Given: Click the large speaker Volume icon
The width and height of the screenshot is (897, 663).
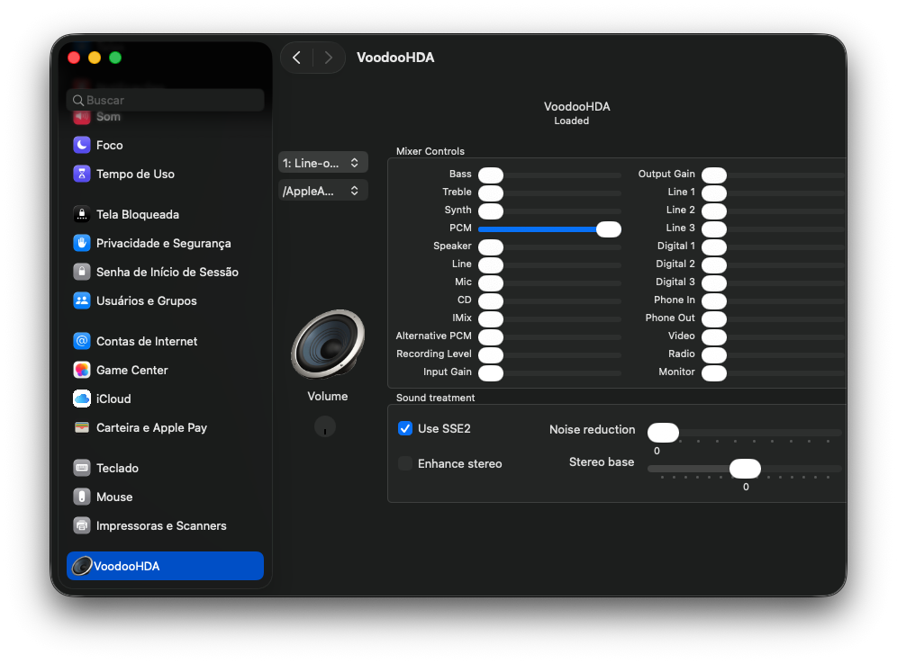Looking at the screenshot, I should (x=328, y=344).
